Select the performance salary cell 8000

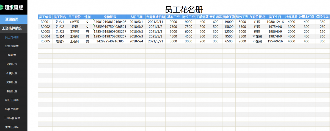pos(242,22)
